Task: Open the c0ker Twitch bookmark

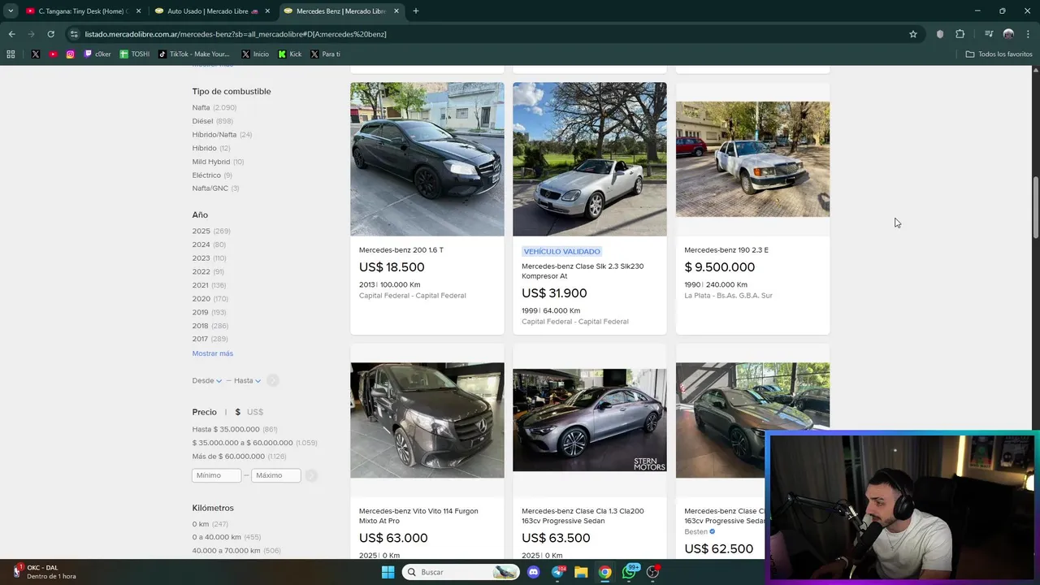Action: [x=97, y=54]
